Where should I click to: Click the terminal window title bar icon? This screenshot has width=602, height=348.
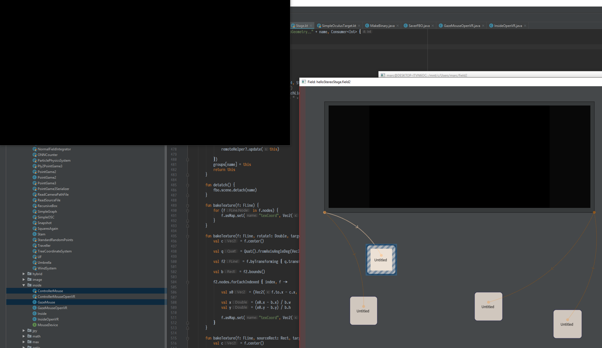click(383, 75)
